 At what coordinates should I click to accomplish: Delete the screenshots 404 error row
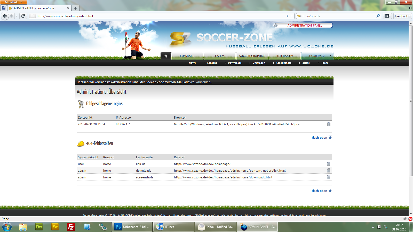coord(328,177)
